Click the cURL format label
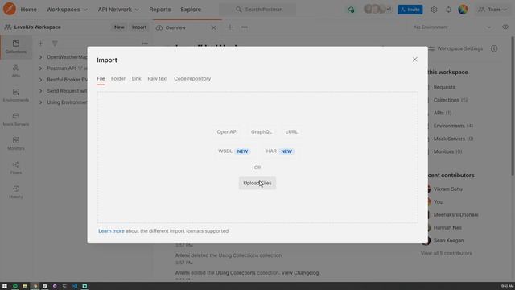 point(291,131)
